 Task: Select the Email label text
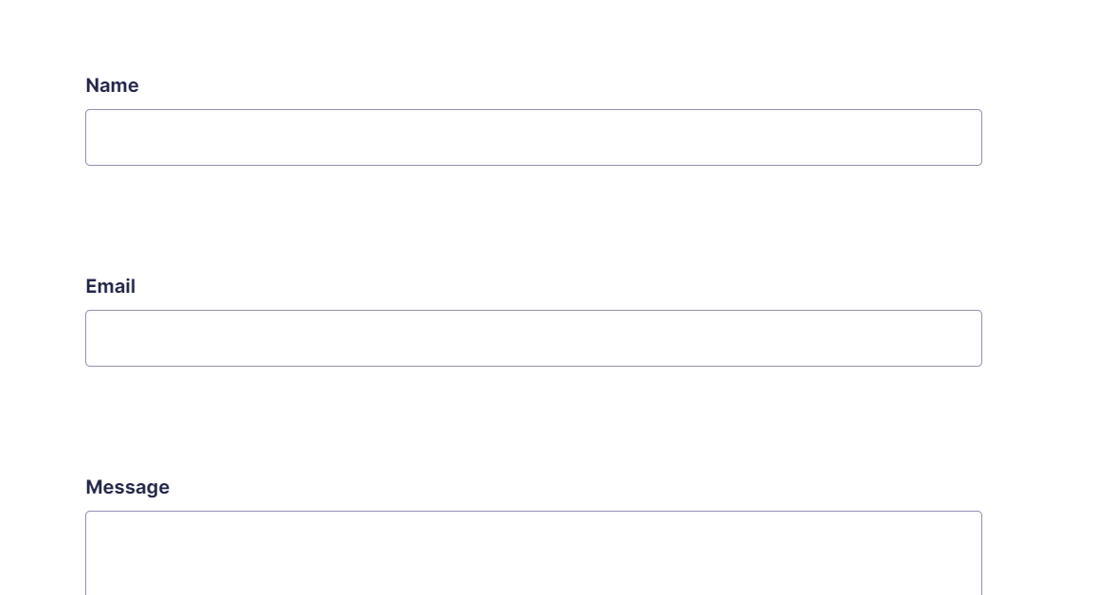click(110, 286)
